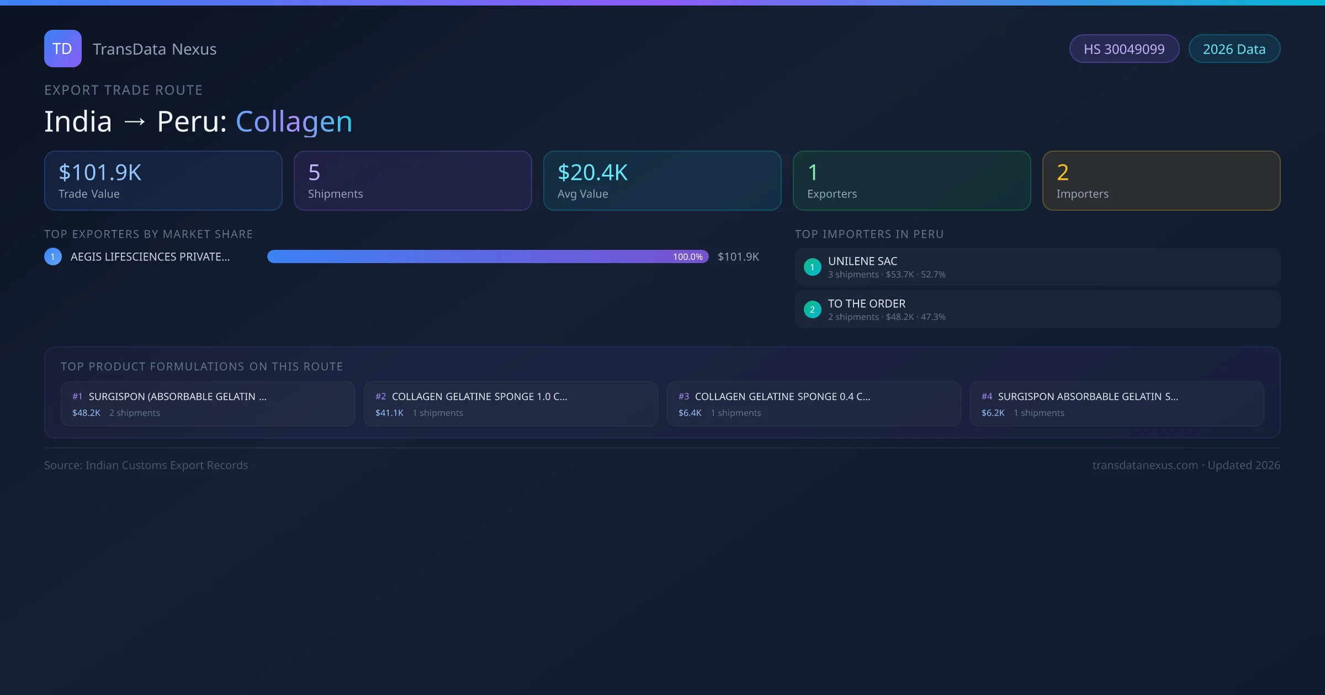
Task: Click the blue rank 1 exporter badge
Action: click(x=53, y=256)
